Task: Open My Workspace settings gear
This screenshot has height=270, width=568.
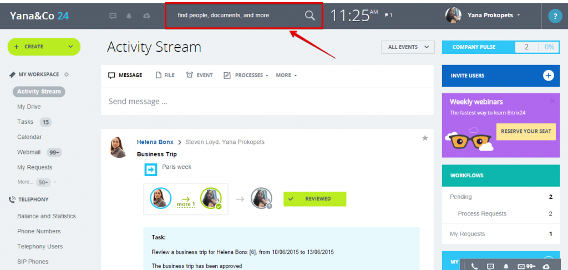Action: point(67,74)
